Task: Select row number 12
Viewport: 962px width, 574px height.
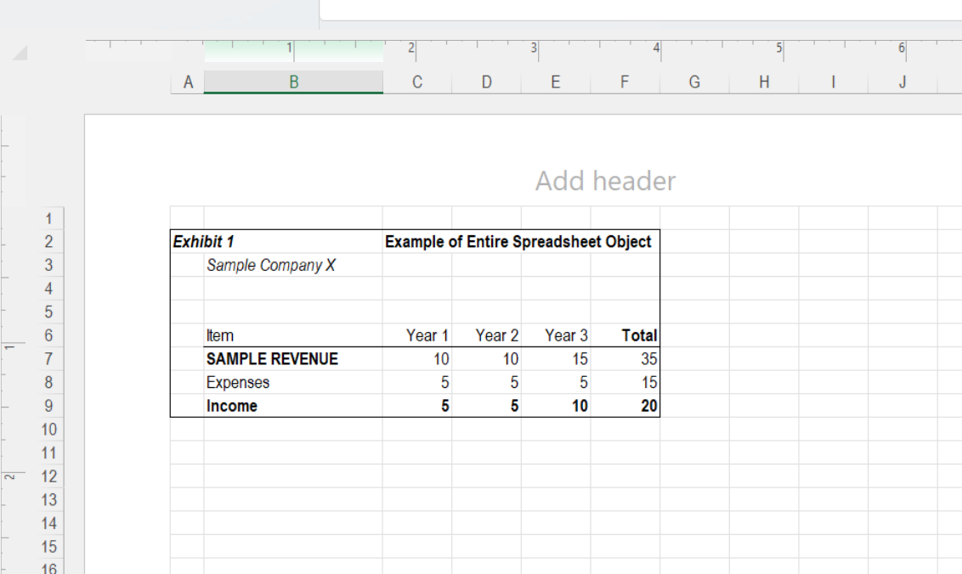Action: (x=48, y=476)
